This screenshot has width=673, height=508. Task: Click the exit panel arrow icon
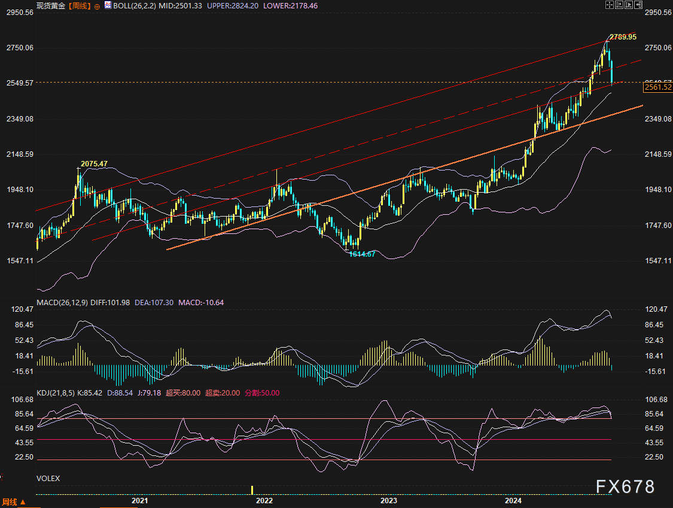point(638,5)
